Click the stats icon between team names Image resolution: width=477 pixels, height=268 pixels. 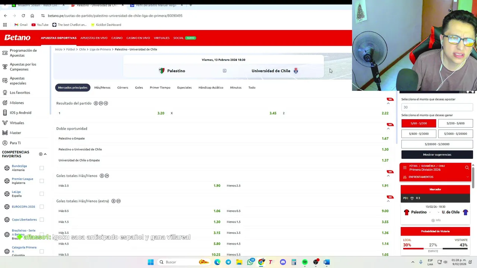[224, 71]
